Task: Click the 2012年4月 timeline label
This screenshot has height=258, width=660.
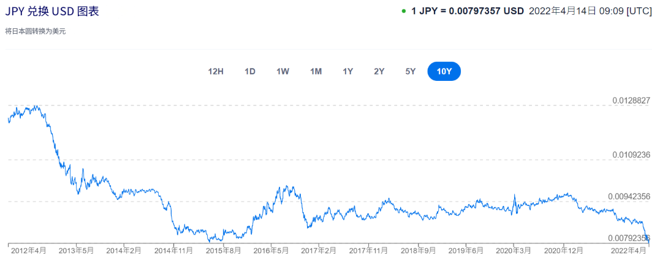Action: pos(29,251)
